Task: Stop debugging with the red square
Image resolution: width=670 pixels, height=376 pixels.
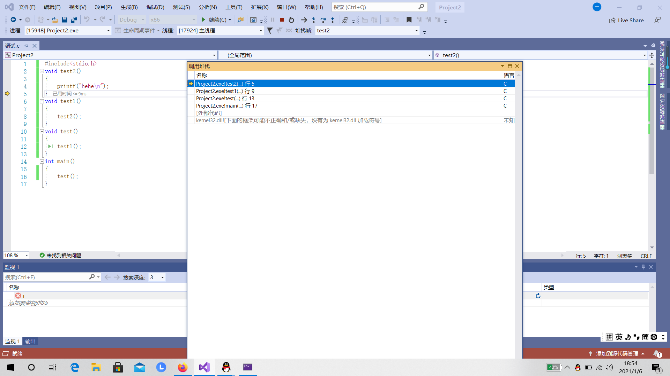Action: click(282, 20)
